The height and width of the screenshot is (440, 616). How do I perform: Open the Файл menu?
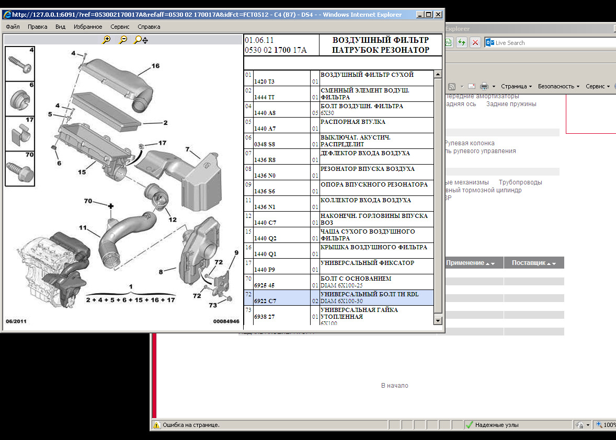(x=13, y=27)
